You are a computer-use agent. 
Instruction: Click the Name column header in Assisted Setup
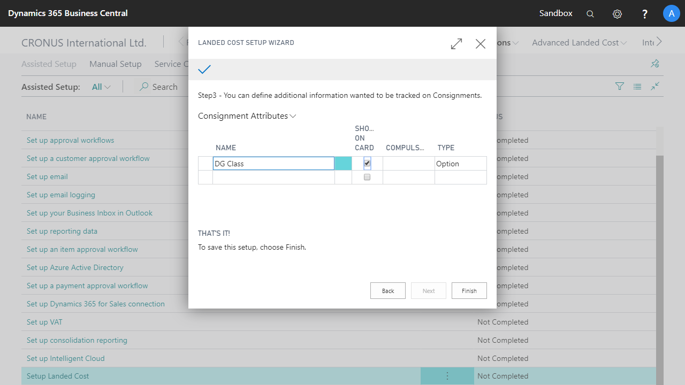pos(36,117)
